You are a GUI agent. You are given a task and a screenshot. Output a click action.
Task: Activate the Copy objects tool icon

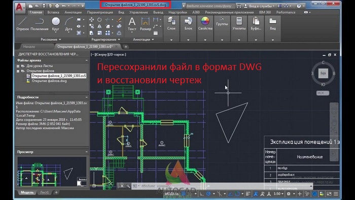[91, 26]
